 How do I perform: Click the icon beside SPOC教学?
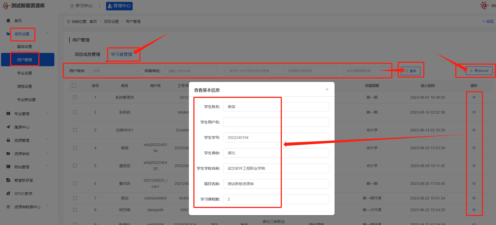[x=8, y=193]
